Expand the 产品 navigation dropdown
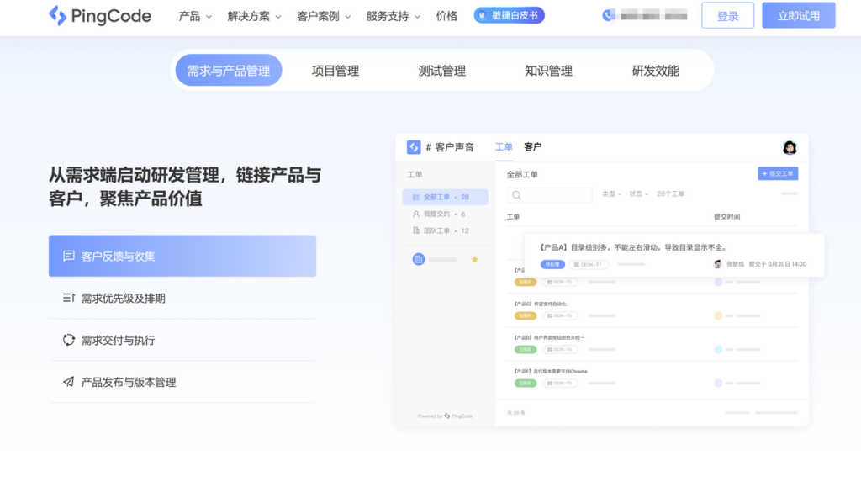This screenshot has height=487, width=861. (x=193, y=15)
